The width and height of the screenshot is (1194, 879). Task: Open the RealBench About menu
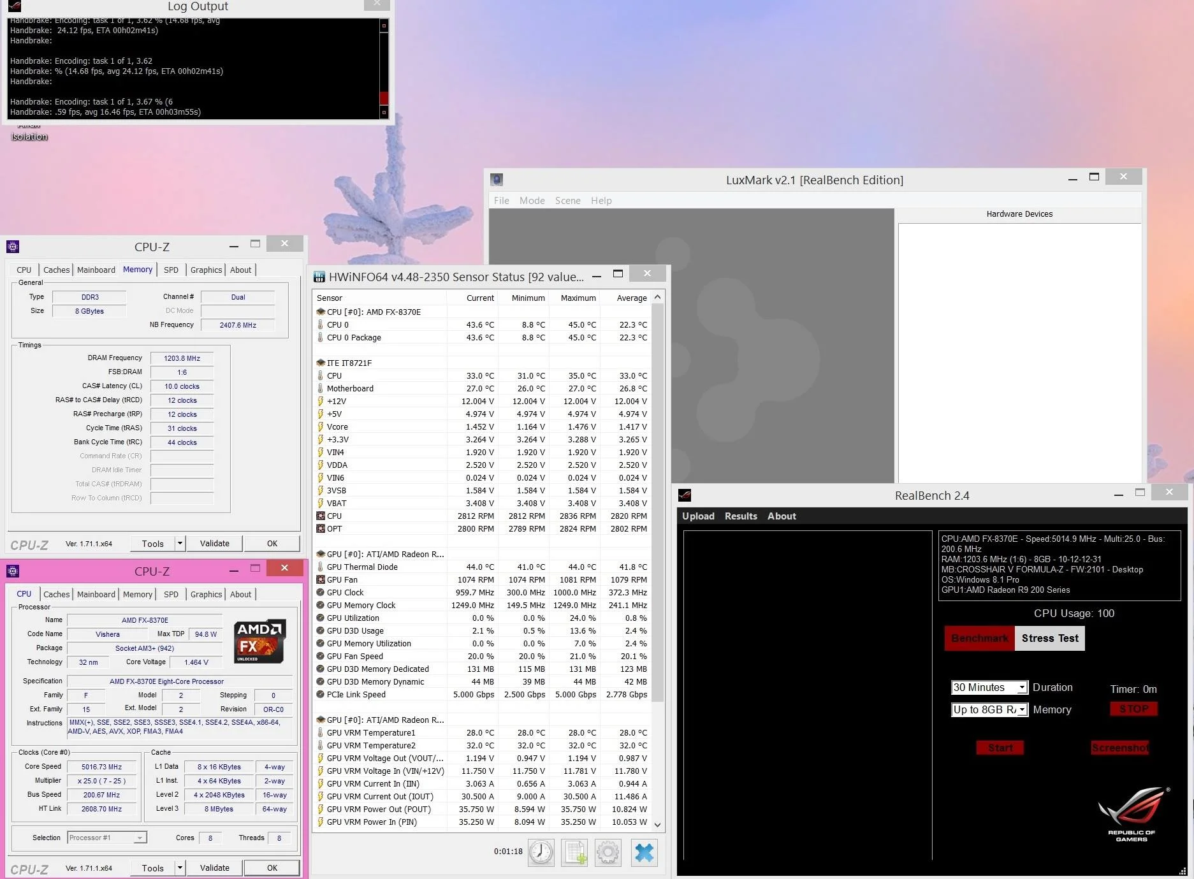(x=782, y=516)
